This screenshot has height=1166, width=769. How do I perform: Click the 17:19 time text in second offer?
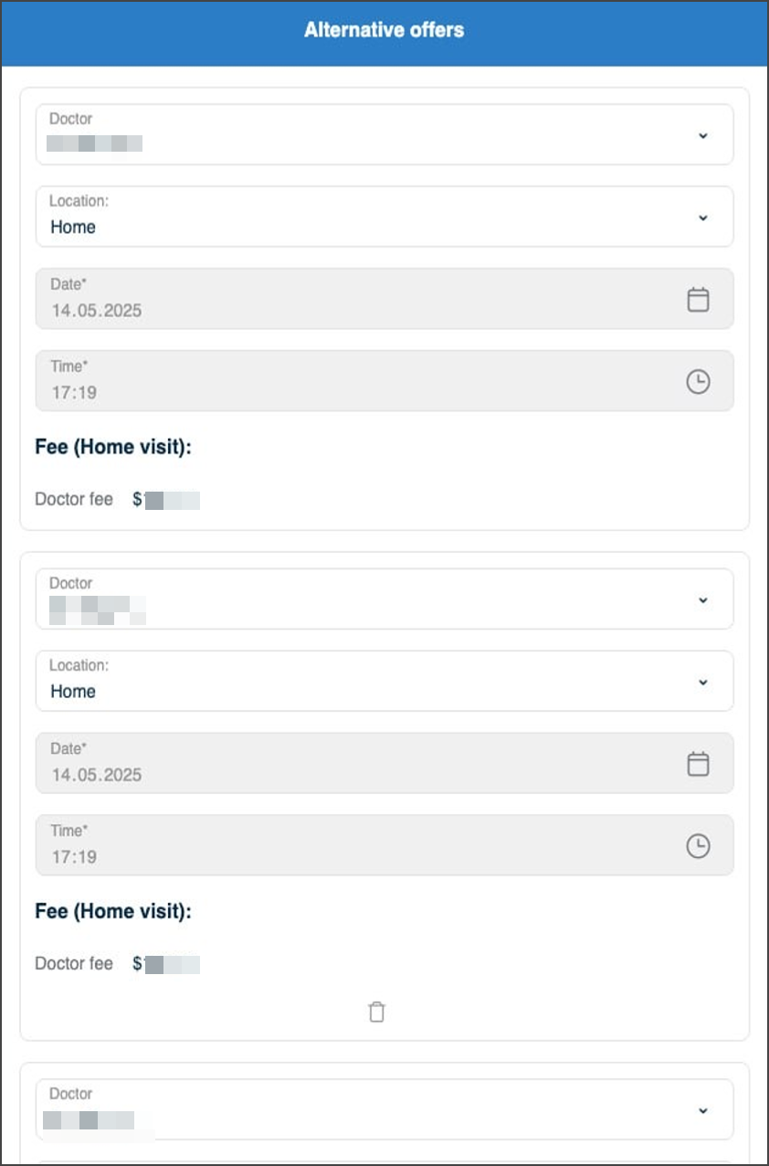[x=74, y=857]
